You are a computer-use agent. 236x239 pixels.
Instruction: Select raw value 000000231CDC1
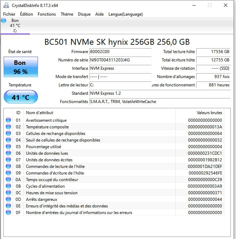pyautogui.click(x=205, y=153)
